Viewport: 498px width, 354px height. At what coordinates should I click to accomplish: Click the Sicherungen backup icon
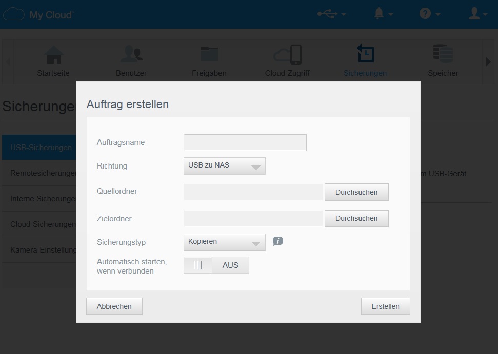click(x=365, y=53)
